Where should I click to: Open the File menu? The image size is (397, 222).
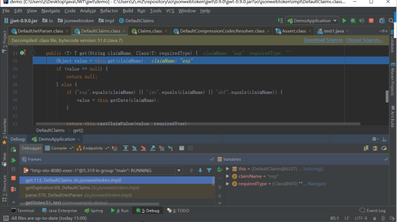6,11
